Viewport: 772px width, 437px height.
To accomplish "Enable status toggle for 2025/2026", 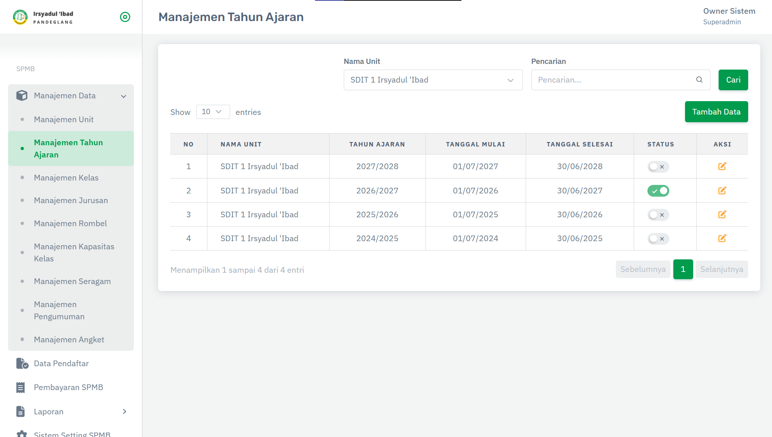I will [658, 215].
